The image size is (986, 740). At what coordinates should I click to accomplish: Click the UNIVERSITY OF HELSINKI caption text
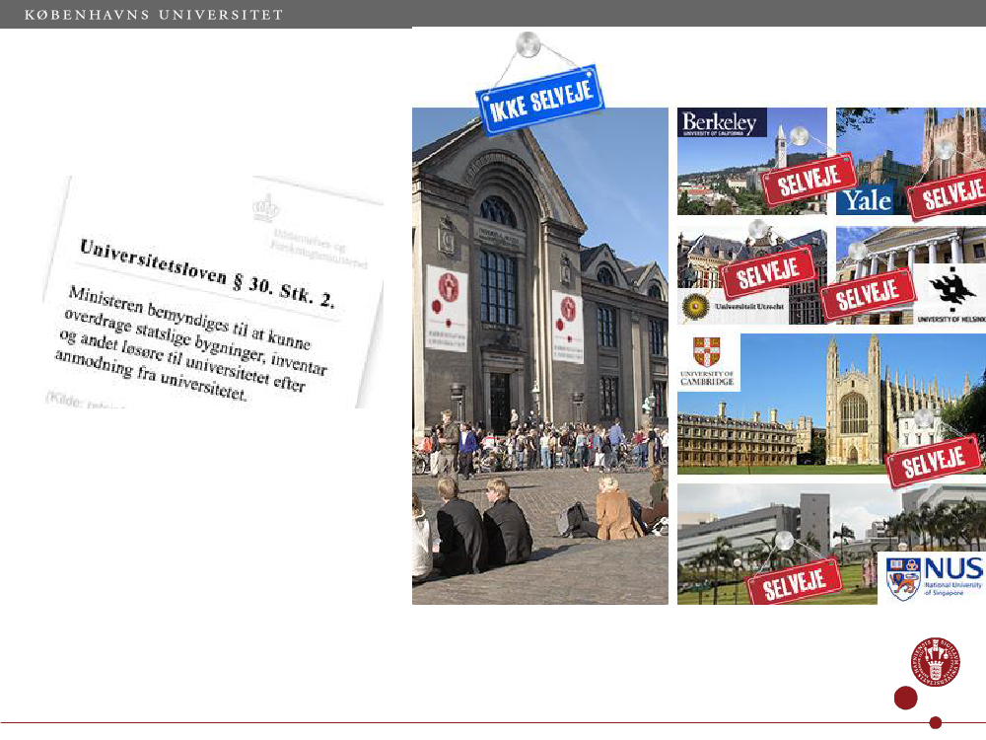(x=951, y=319)
